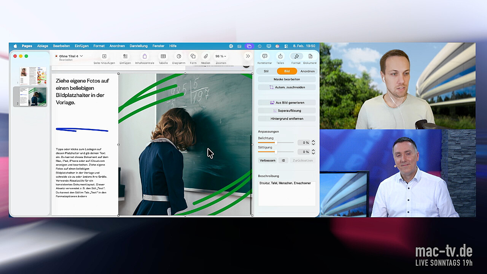The image size is (487, 274).
Task: Open the Zoomen 98 % dropdown
Action: [221, 56]
